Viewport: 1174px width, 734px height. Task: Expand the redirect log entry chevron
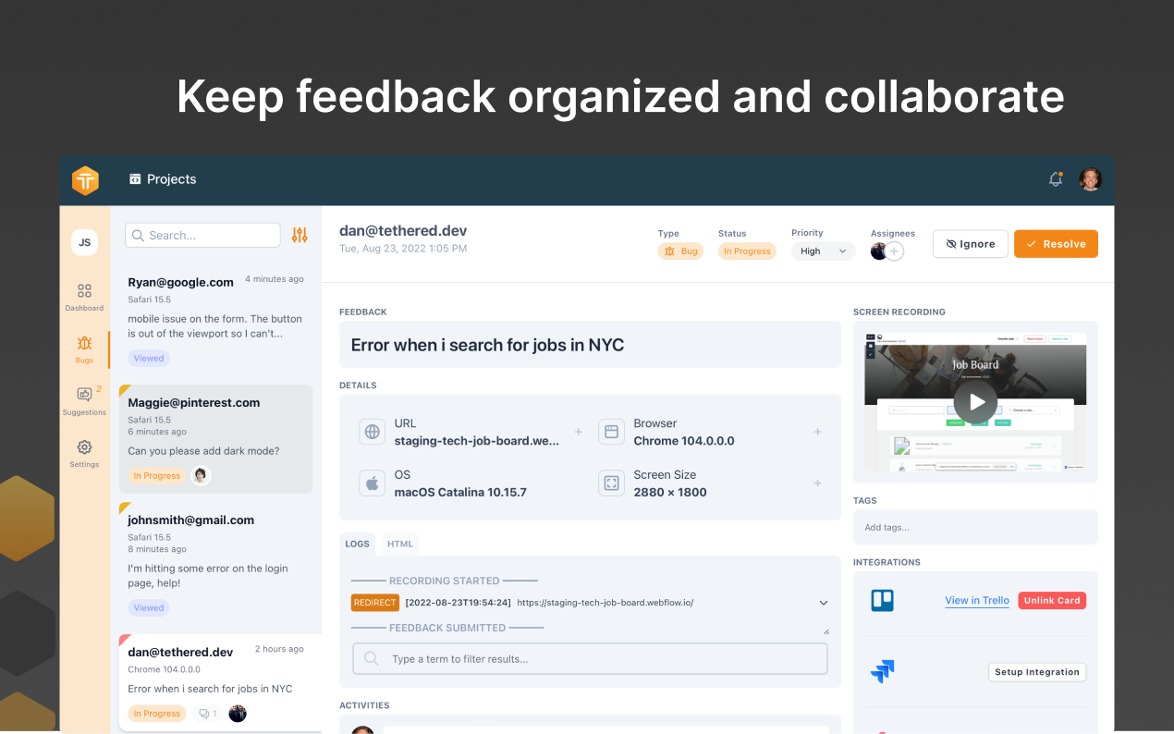[x=824, y=603]
